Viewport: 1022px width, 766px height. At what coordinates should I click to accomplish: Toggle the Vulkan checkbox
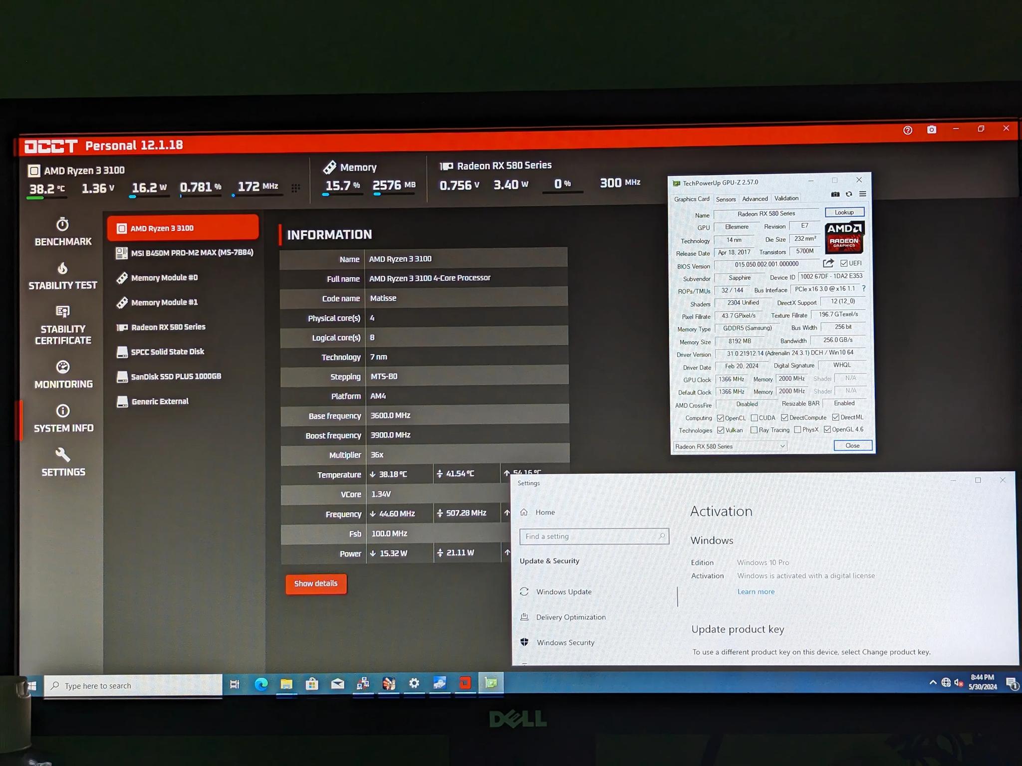(720, 430)
